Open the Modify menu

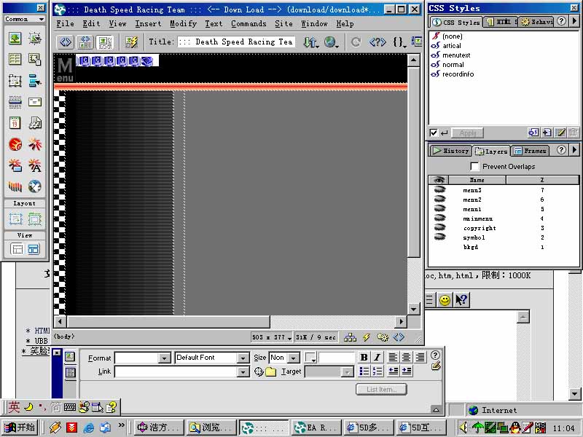[183, 23]
